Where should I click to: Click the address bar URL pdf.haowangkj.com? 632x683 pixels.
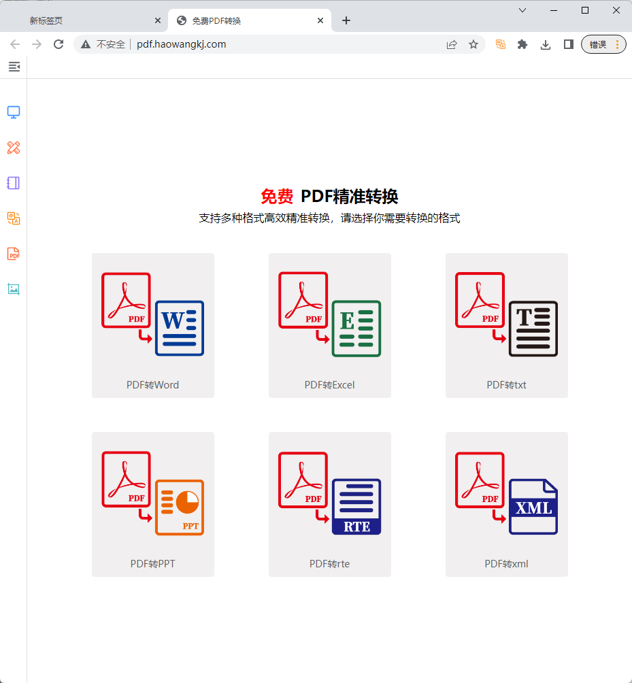(181, 44)
